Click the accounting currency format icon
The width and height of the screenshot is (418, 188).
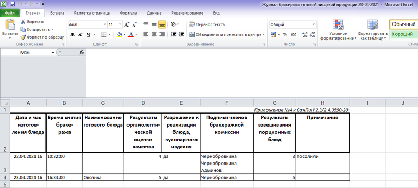click(273, 34)
